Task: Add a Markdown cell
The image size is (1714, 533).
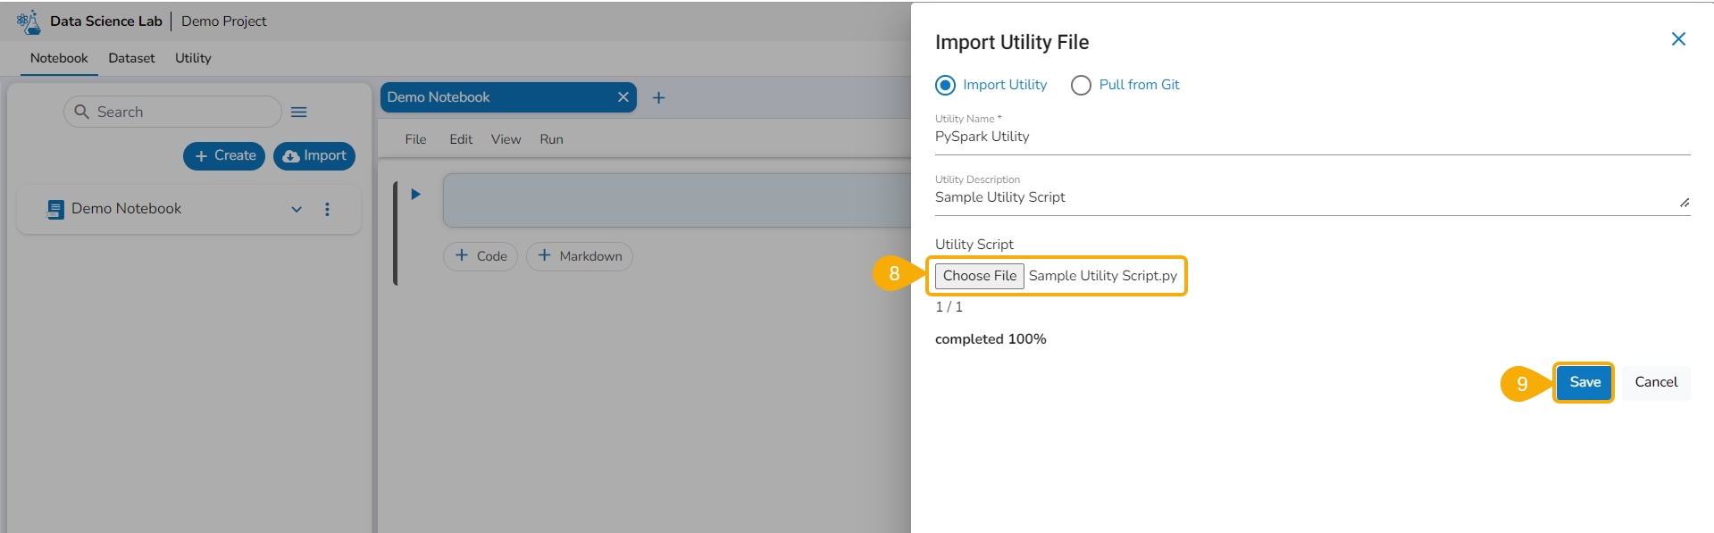Action: 580,256
